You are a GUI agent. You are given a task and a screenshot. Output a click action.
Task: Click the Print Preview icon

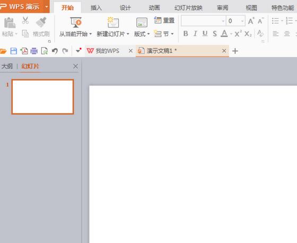[x=45, y=51]
